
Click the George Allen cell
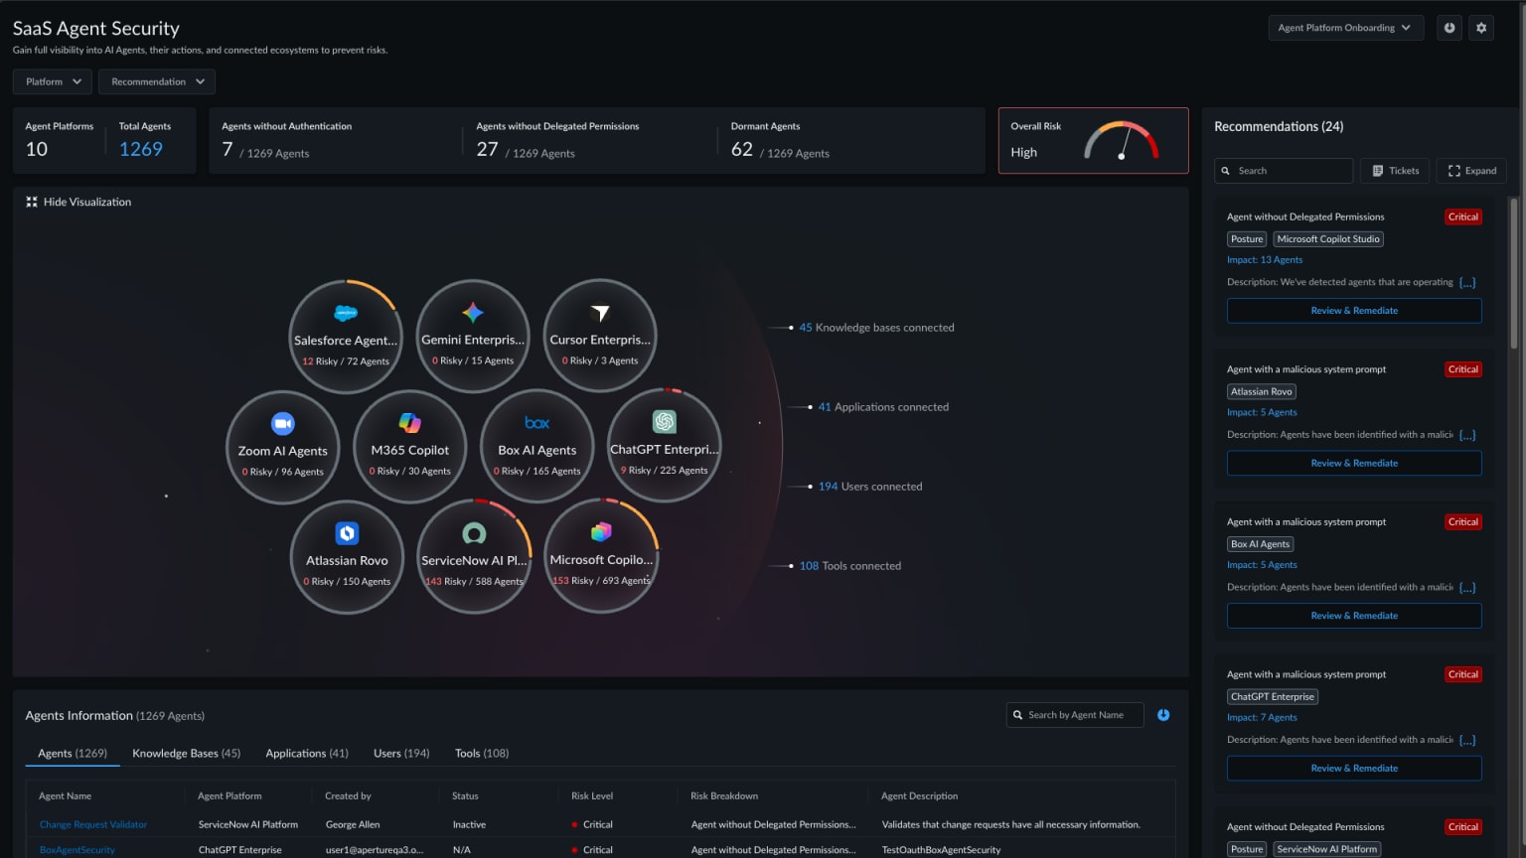[353, 824]
